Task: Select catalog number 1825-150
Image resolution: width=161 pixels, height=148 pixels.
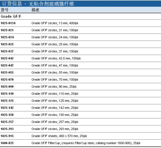Action: [x=7, y=115]
